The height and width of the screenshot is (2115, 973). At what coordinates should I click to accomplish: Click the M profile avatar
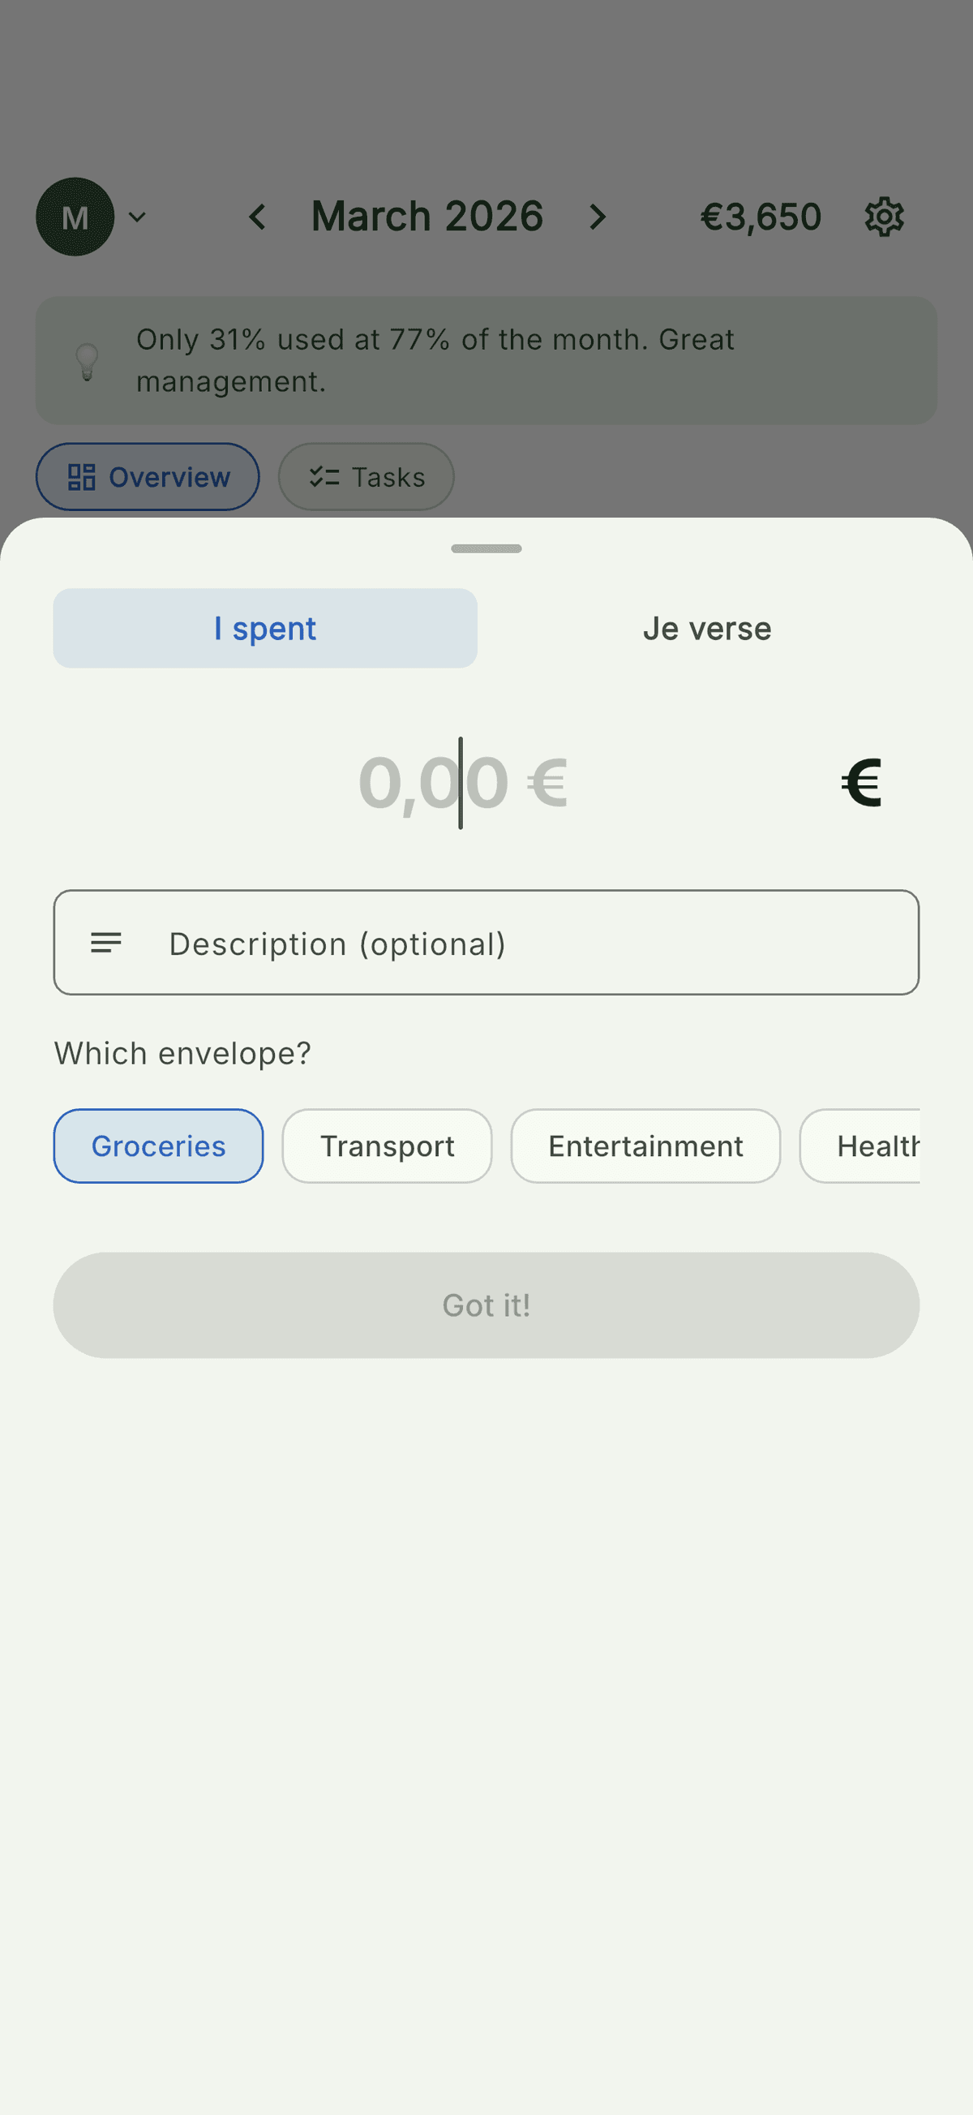tap(75, 217)
